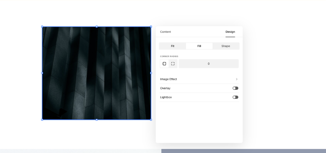The width and height of the screenshot is (326, 153).
Task: Select the Fit image option
Action: point(173,46)
